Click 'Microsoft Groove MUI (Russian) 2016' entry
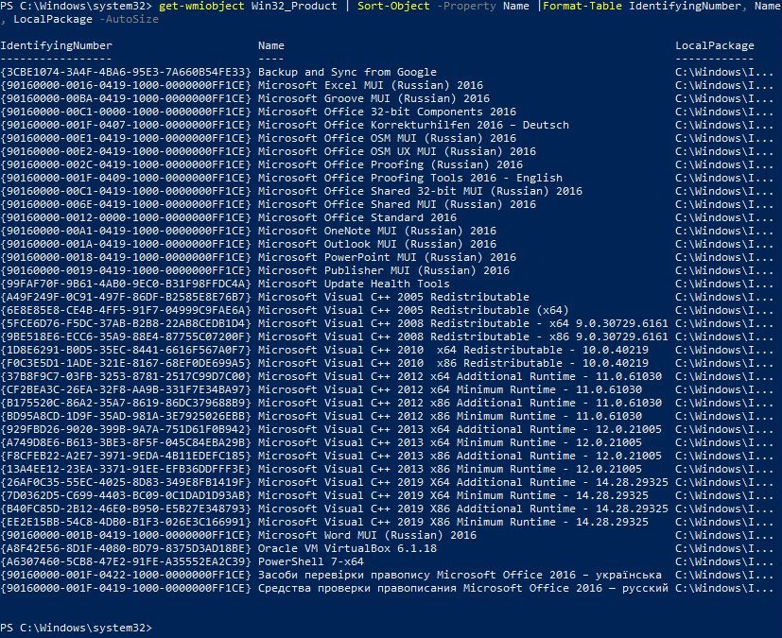782x638 pixels. [x=374, y=98]
